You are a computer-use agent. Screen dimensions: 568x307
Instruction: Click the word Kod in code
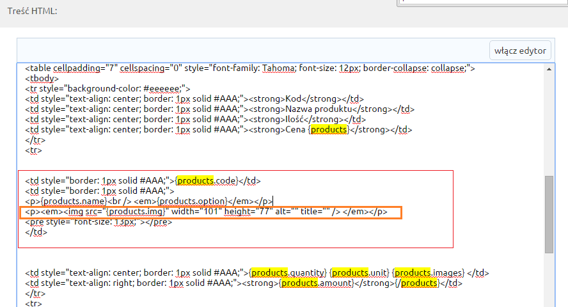click(x=293, y=99)
